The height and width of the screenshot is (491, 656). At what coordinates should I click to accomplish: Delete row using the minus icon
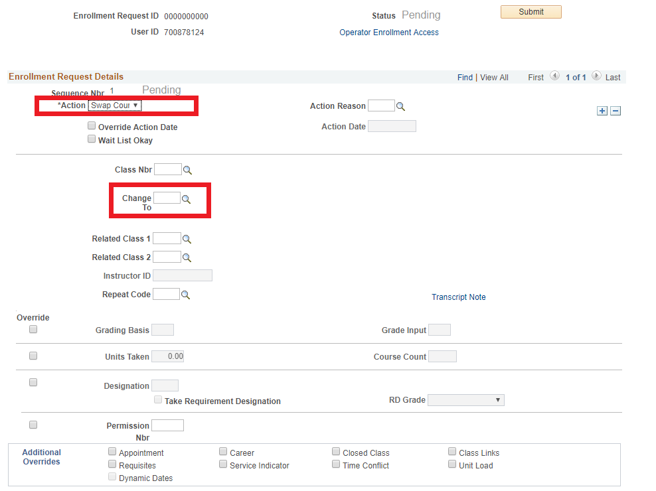tap(615, 111)
